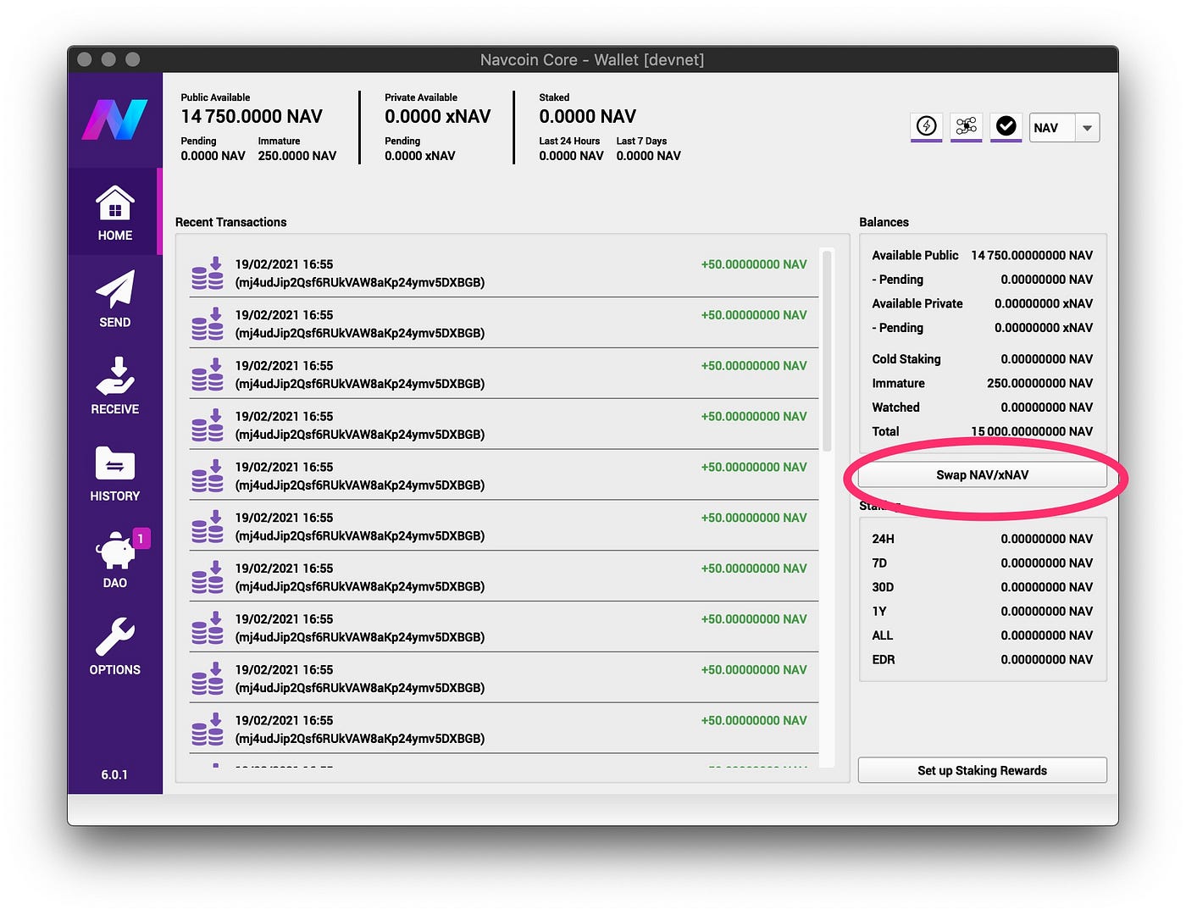Click Available Public balance row

[983, 255]
